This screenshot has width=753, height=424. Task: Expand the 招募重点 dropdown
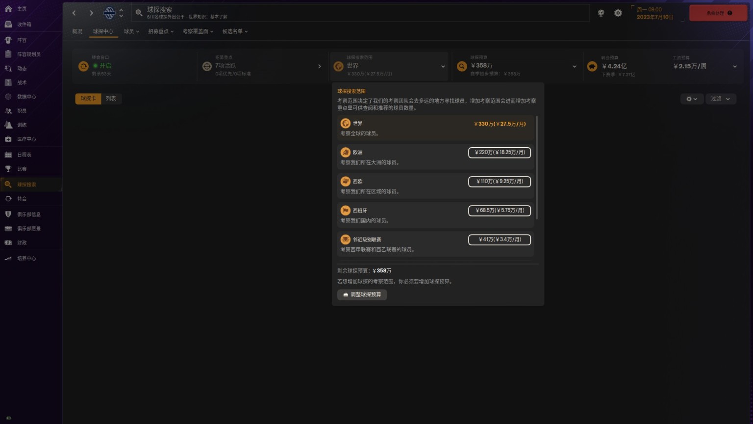[161, 31]
